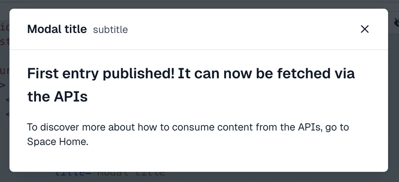Viewport: 399px width, 182px height.
Task: Click the "subtitle" text in the header
Action: click(110, 29)
